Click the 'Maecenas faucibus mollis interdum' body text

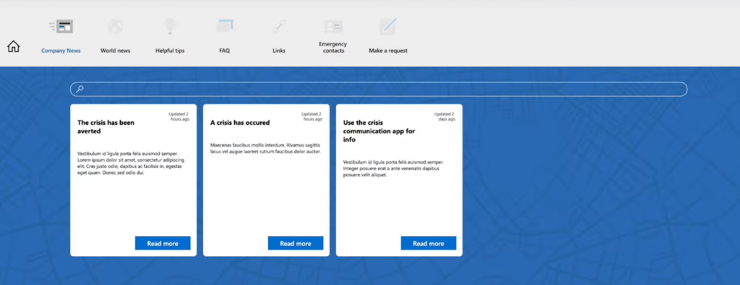[x=265, y=149]
